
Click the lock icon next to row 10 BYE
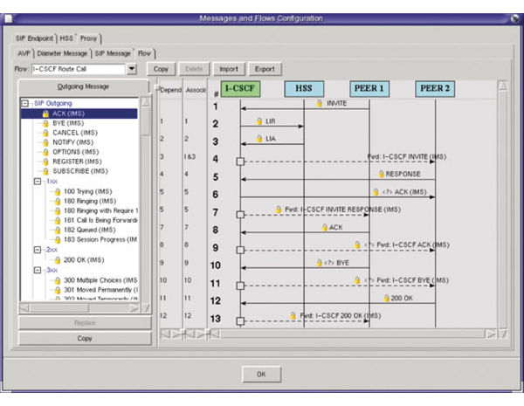pyautogui.click(x=319, y=263)
